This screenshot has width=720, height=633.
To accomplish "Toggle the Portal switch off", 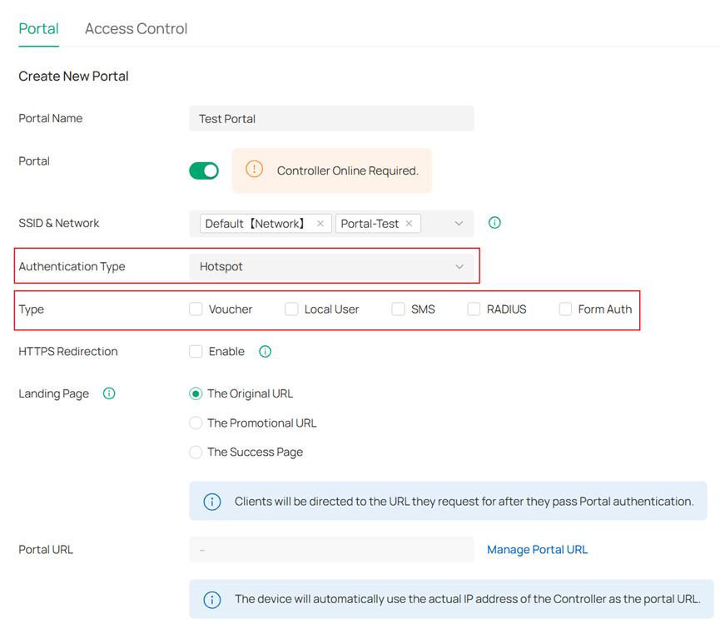I will (204, 171).
